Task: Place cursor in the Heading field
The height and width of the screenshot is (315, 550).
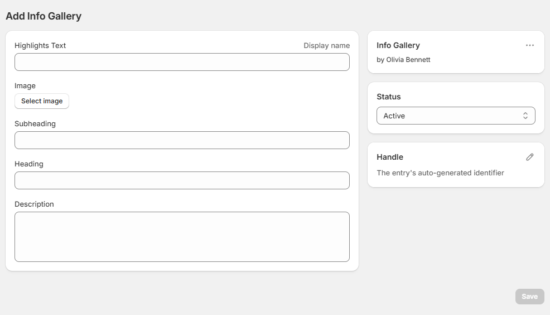Action: 182,180
